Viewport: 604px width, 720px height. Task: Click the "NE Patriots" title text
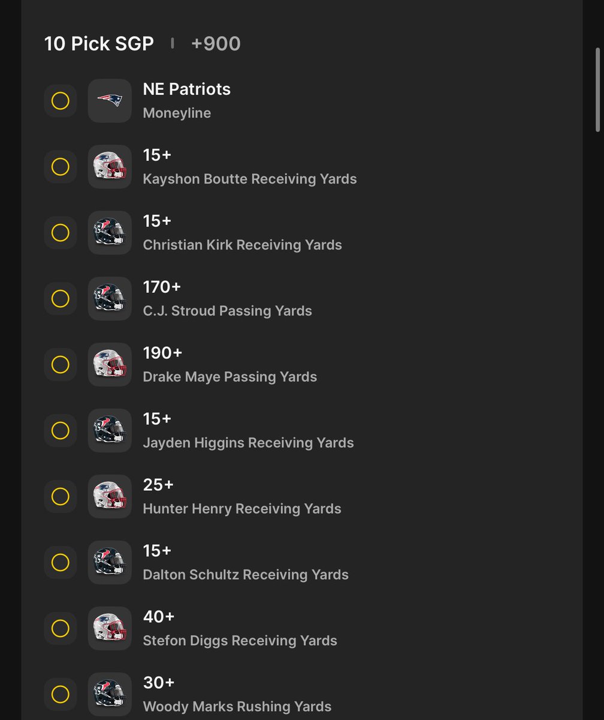pos(187,89)
